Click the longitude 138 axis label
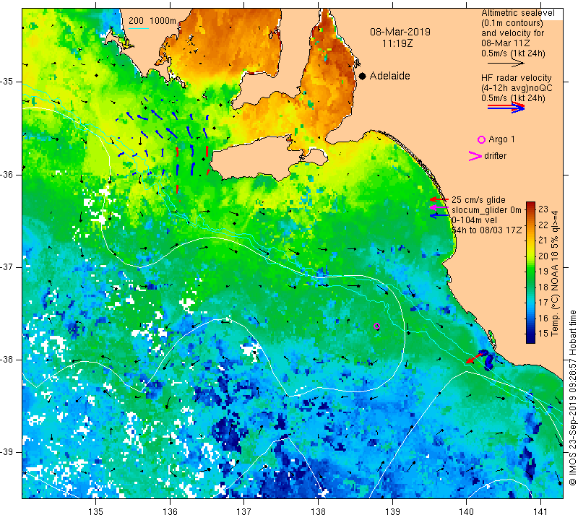Viewport: 578px width, 520px height. [318, 511]
